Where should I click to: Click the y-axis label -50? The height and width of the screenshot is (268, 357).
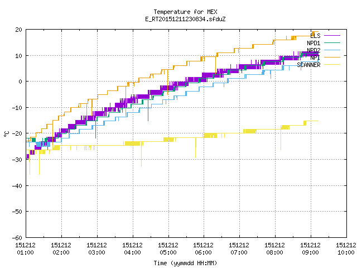17,212
